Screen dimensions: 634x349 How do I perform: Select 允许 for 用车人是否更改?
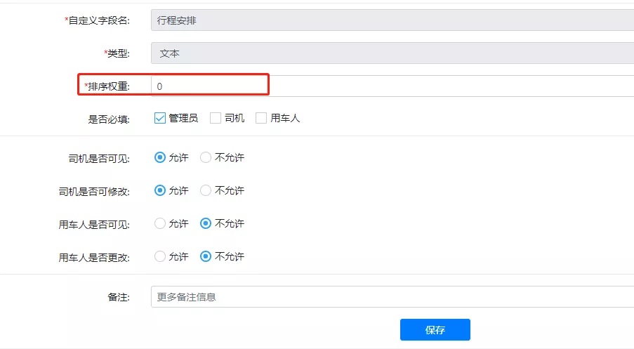pyautogui.click(x=160, y=256)
